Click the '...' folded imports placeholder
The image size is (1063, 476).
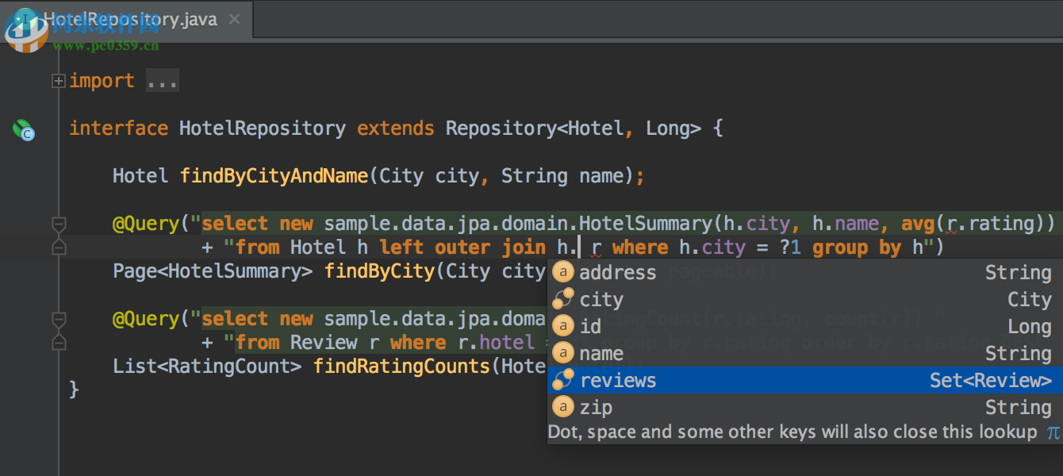[161, 80]
